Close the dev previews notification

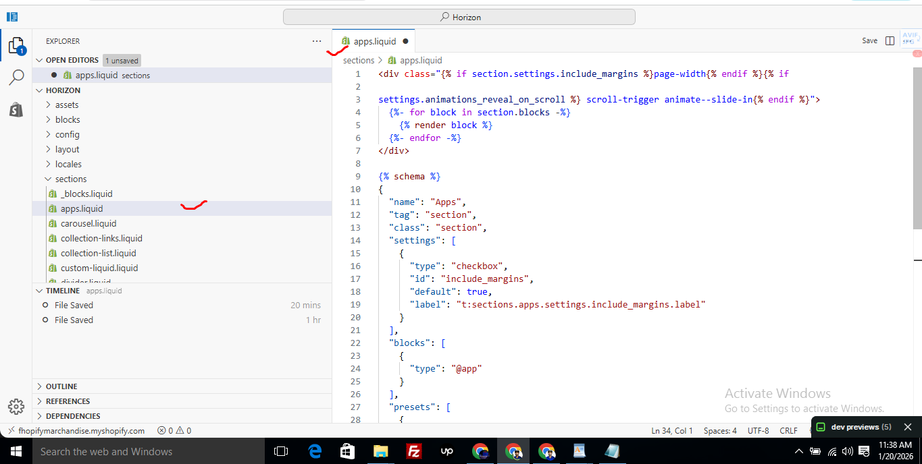coord(908,427)
